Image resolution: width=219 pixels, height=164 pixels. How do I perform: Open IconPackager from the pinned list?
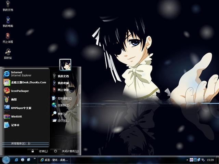coord(20,91)
